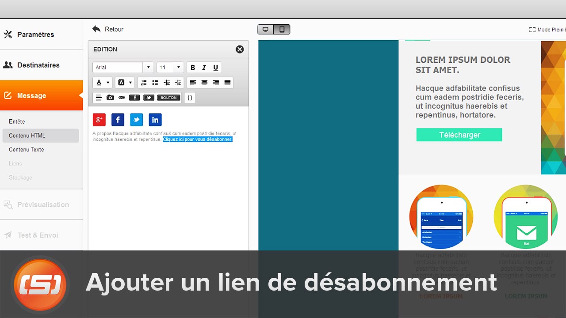Screen dimensions: 566x318
Task: Close the EDITION panel
Action: tap(240, 49)
